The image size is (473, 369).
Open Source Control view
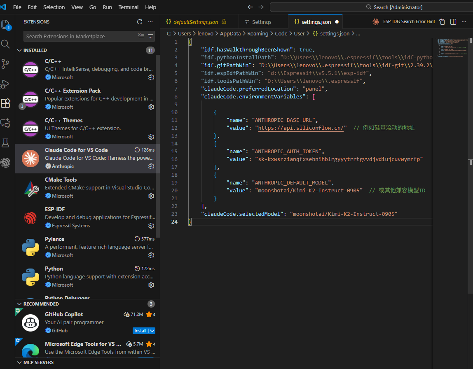[x=5, y=63]
